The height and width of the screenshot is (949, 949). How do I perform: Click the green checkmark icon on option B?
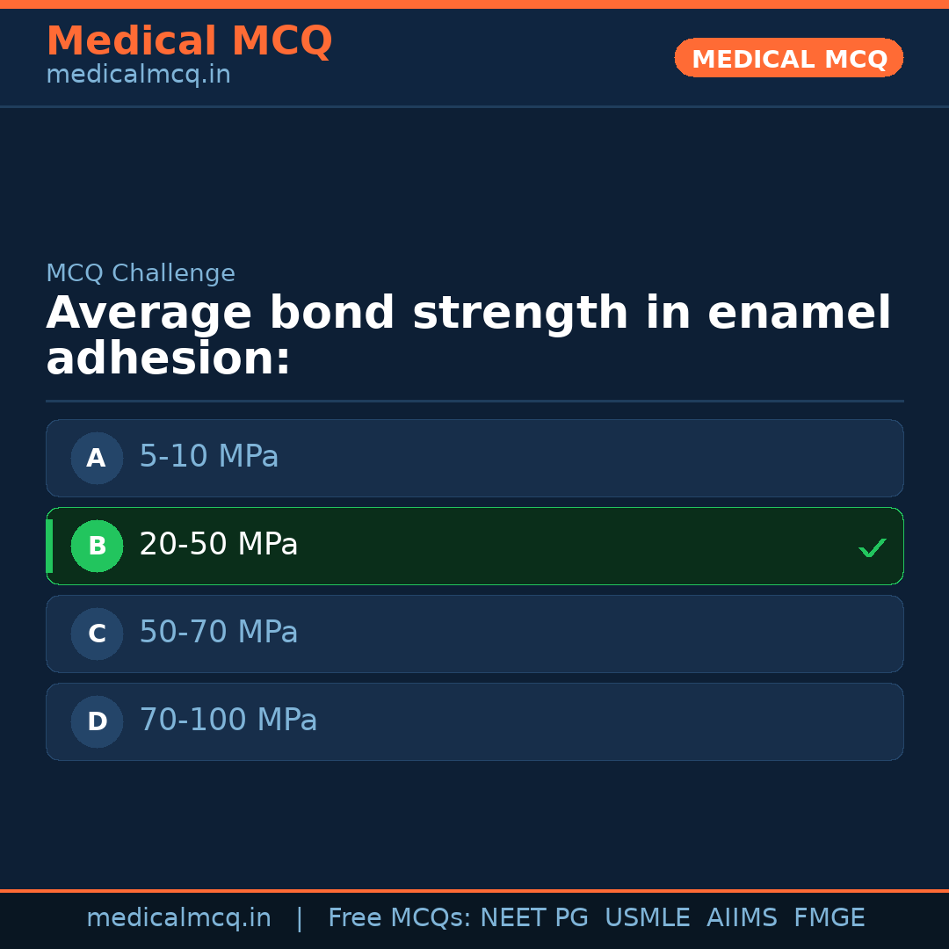(872, 548)
